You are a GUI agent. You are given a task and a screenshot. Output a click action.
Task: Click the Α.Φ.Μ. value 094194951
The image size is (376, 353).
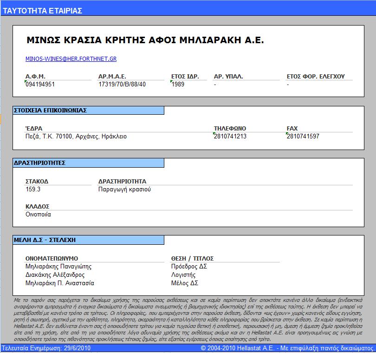40,84
